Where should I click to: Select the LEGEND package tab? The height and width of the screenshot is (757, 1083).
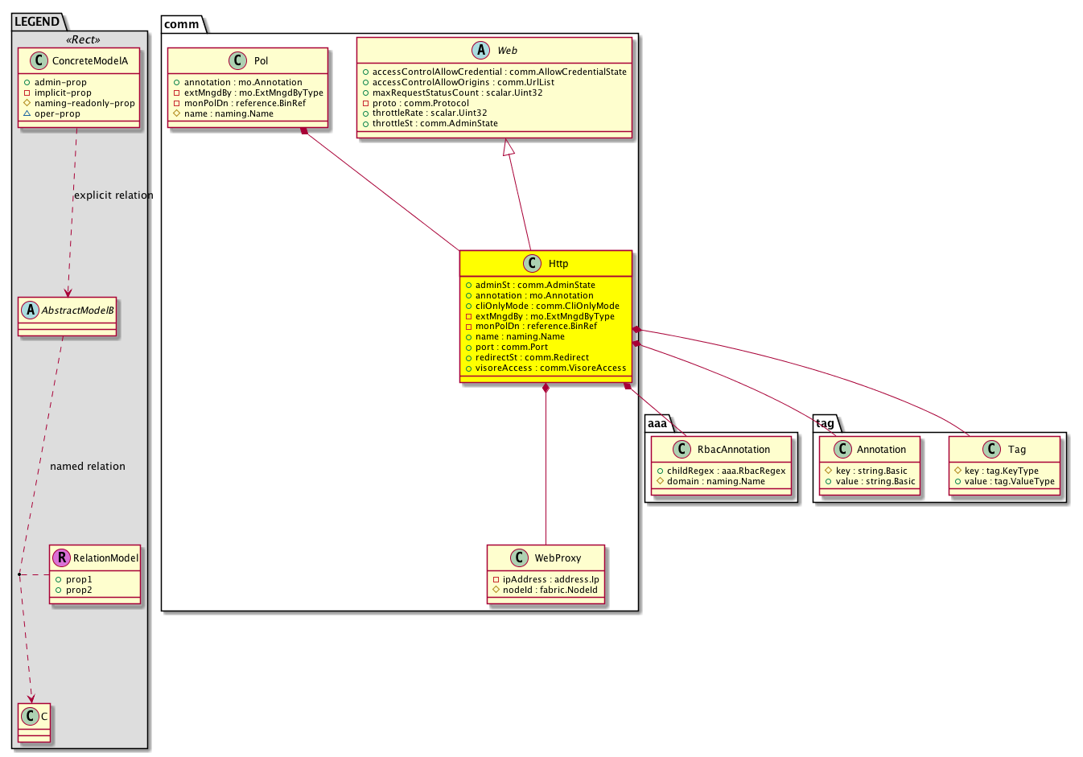(x=37, y=22)
